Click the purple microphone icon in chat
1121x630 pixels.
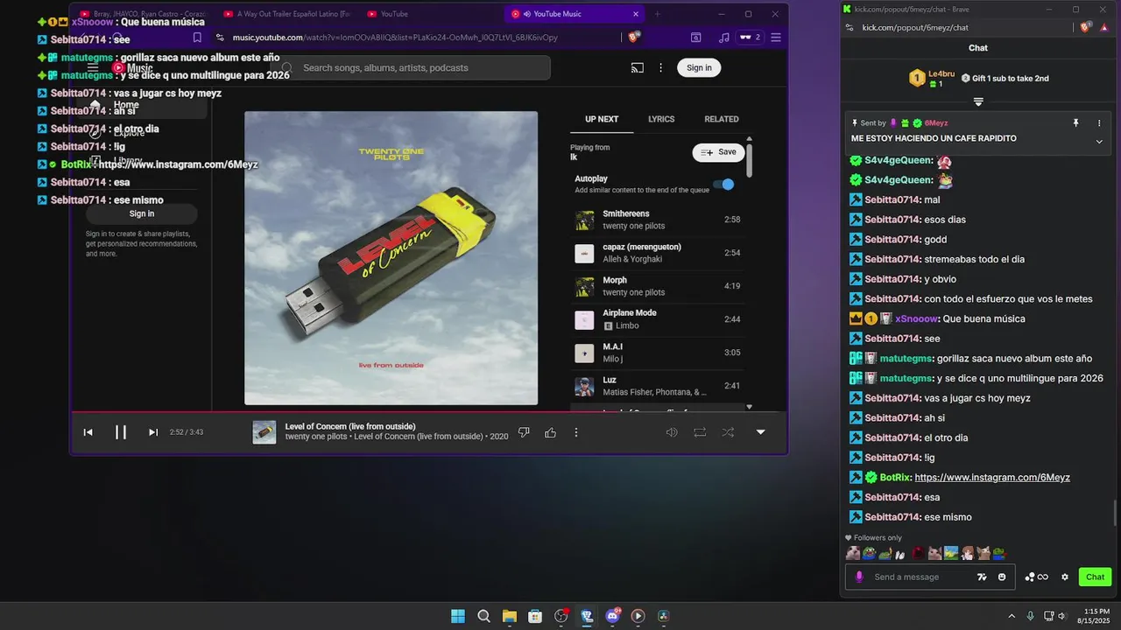(859, 577)
